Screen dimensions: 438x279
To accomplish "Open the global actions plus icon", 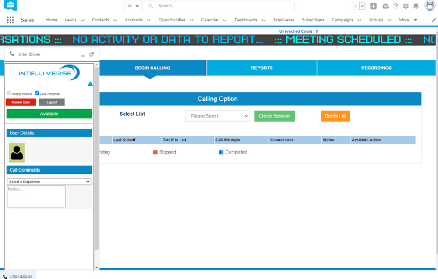I will click(x=373, y=6).
